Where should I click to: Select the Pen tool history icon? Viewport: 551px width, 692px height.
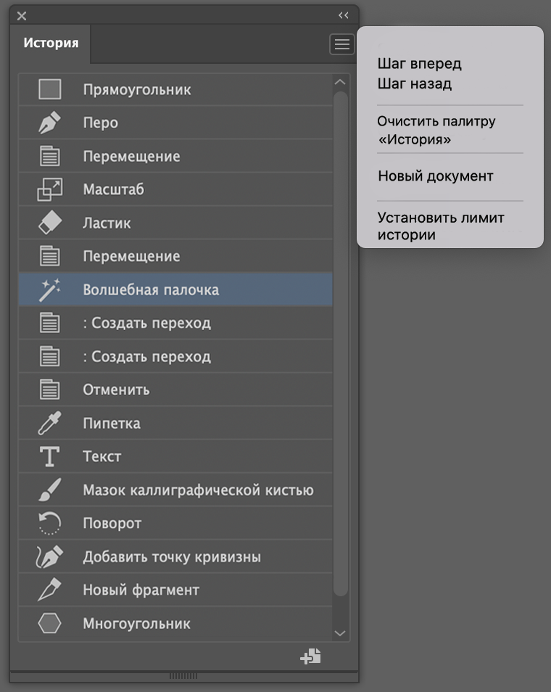[49, 123]
